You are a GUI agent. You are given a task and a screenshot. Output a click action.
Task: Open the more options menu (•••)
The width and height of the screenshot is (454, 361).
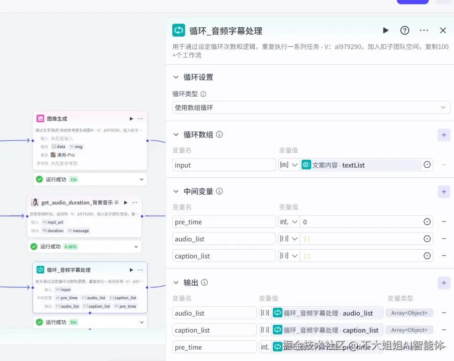pos(424,30)
